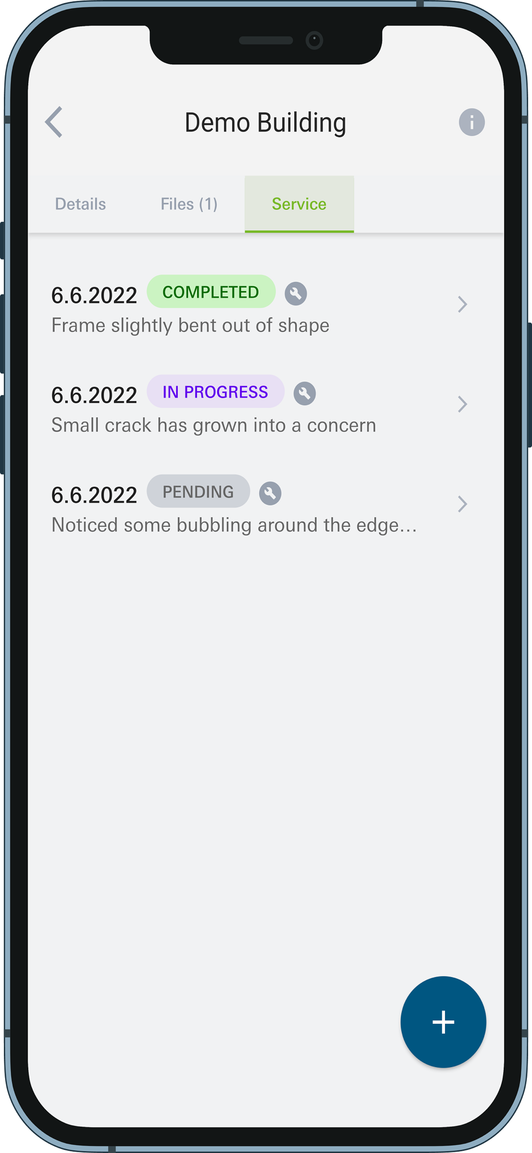The width and height of the screenshot is (532, 1153).
Task: Select the Demo Building title
Action: click(265, 122)
